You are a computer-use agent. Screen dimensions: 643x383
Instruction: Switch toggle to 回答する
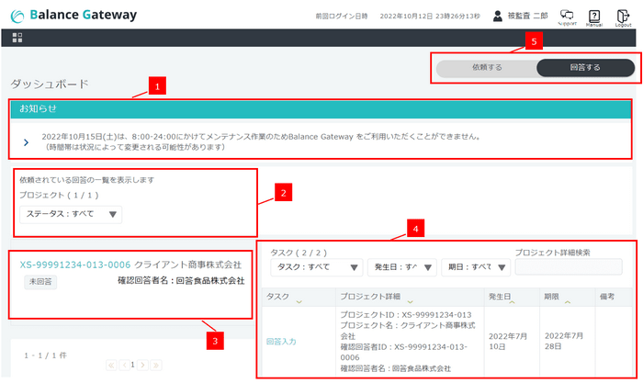585,68
